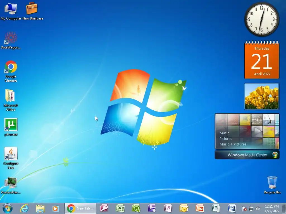Launch Microsoft InfoPath from the taskbar
This screenshot has width=286, height=214.
[152, 208]
